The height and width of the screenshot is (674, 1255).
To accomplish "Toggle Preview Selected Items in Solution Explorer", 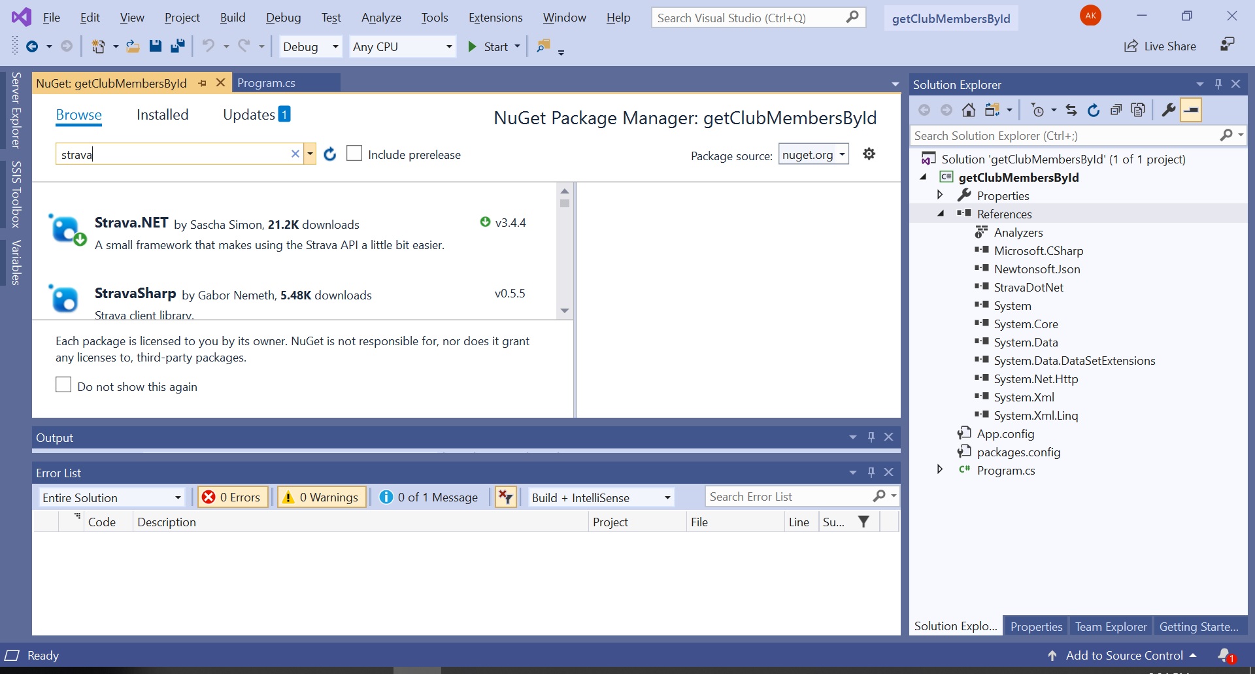I will point(1192,110).
